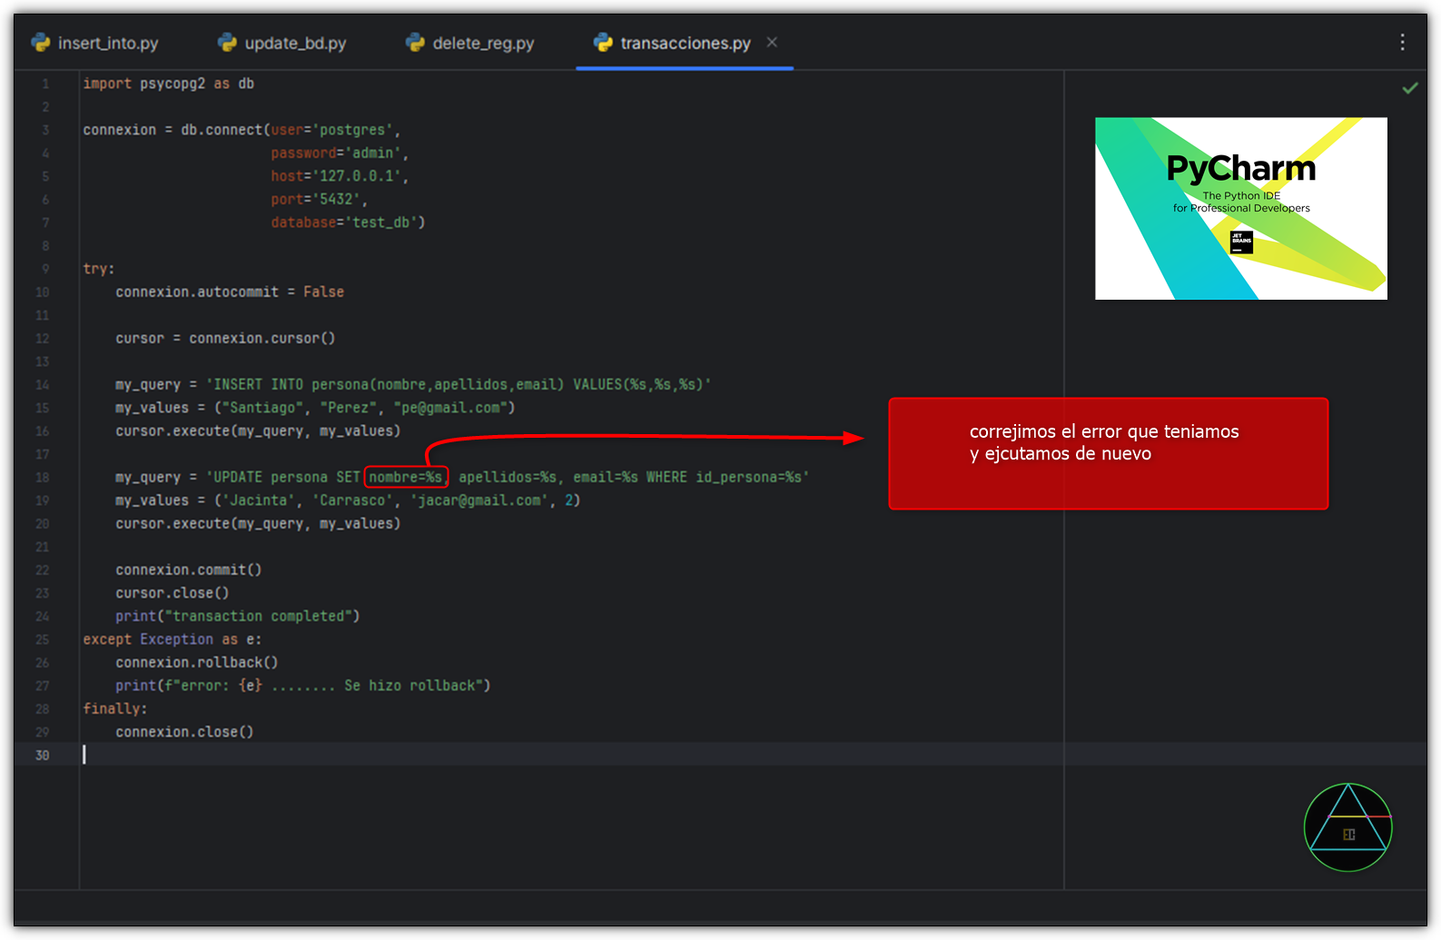This screenshot has height=940, width=1441.
Task: Click the Python icon on update_bd.py tab
Action: point(227,43)
